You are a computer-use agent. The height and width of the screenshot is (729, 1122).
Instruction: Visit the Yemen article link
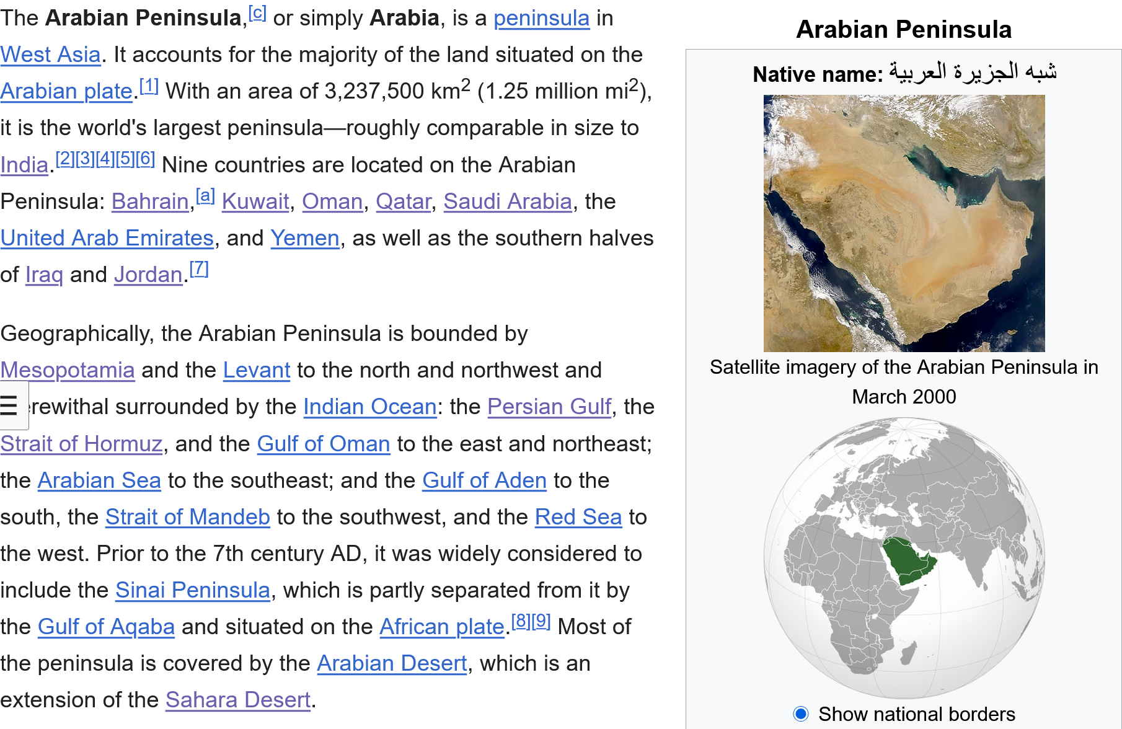(x=304, y=239)
